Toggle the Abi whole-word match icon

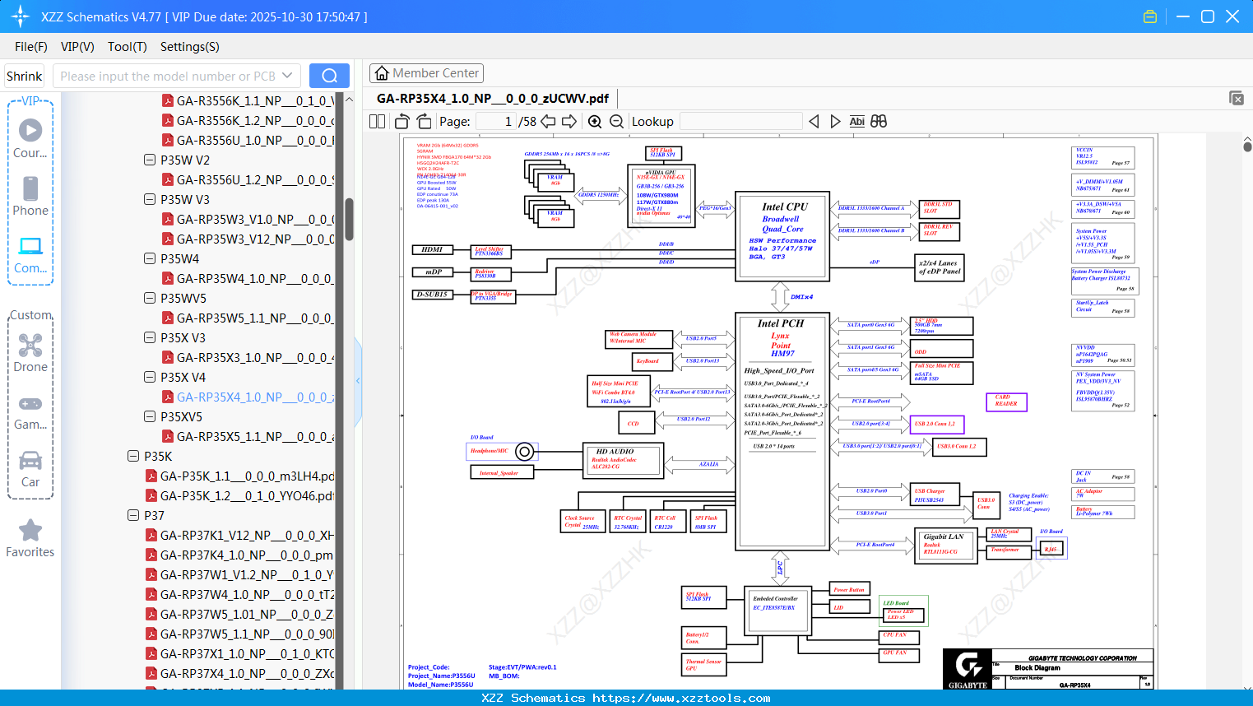click(x=857, y=121)
